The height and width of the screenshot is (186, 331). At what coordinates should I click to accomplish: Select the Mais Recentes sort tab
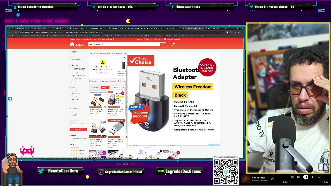pos(116,87)
